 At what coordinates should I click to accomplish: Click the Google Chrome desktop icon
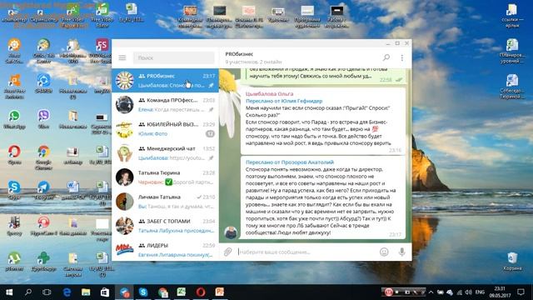(43, 157)
